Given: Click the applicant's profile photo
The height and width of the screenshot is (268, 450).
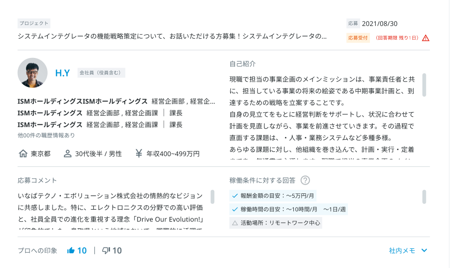Looking at the screenshot, I should tap(32, 73).
